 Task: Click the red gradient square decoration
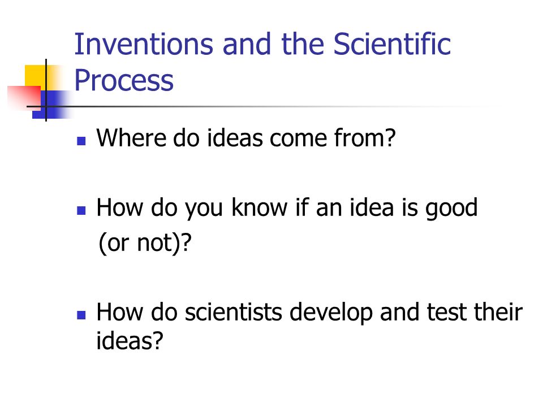24,97
